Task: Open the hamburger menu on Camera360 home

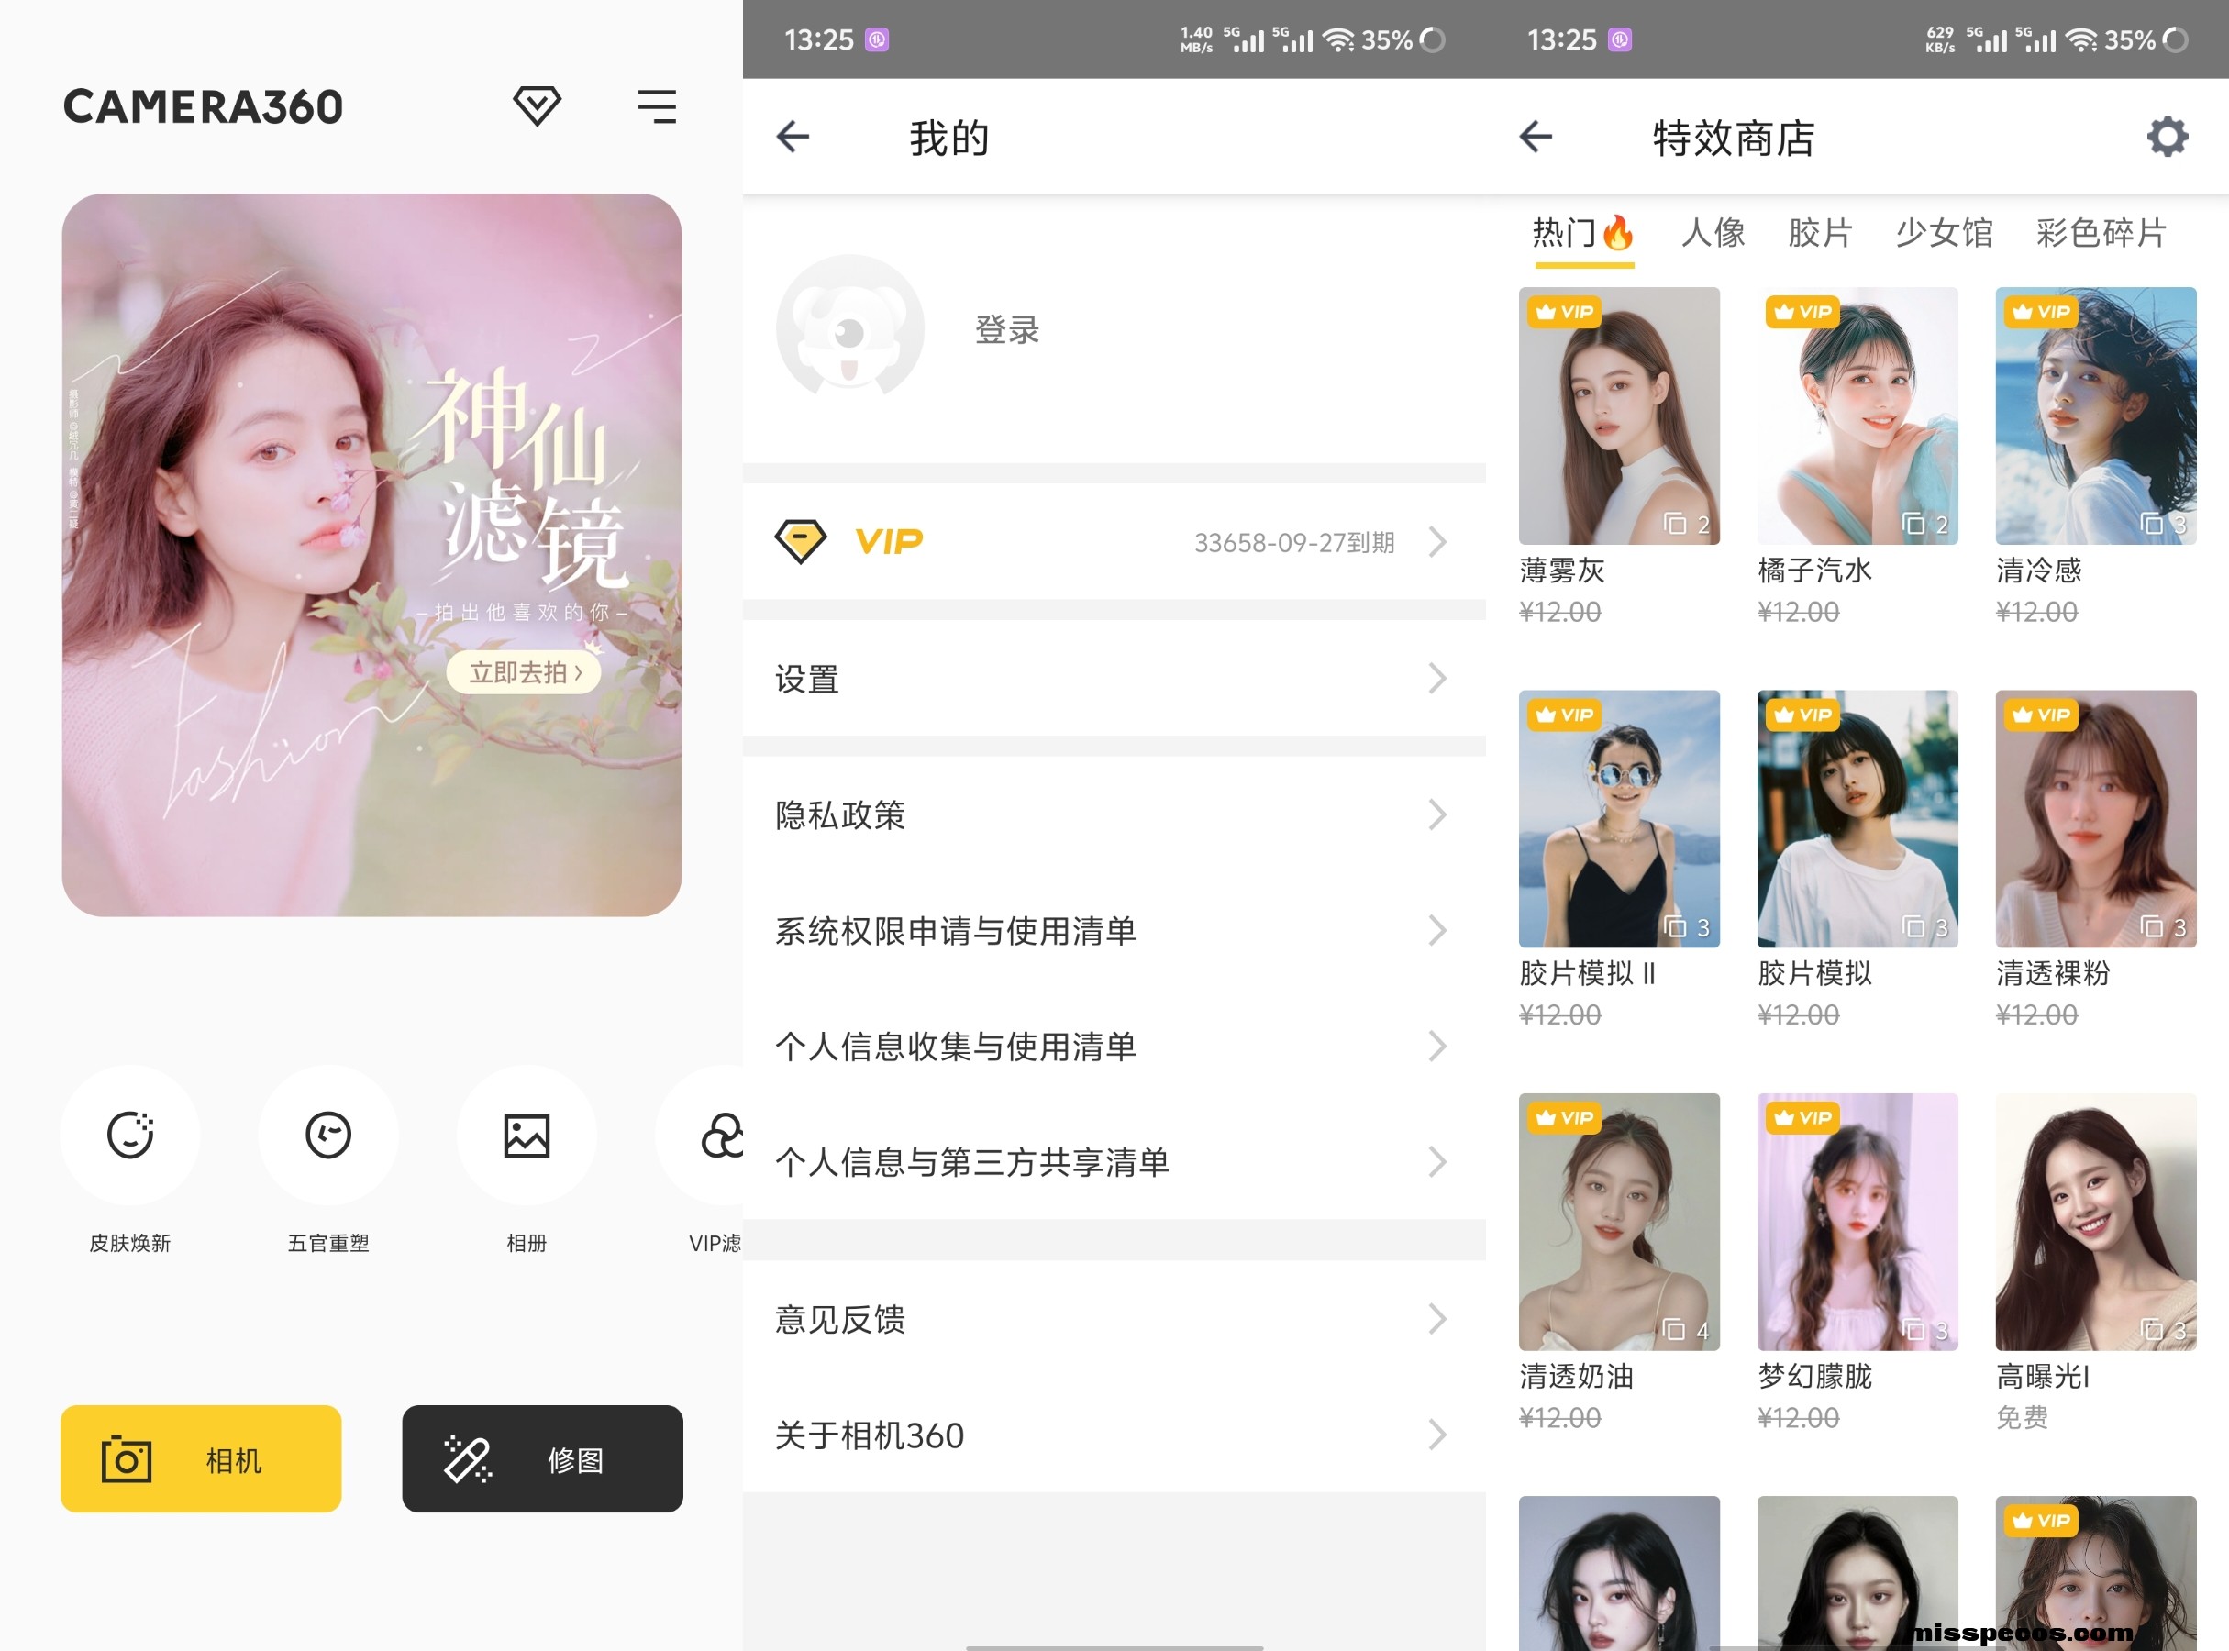Action: tap(657, 105)
